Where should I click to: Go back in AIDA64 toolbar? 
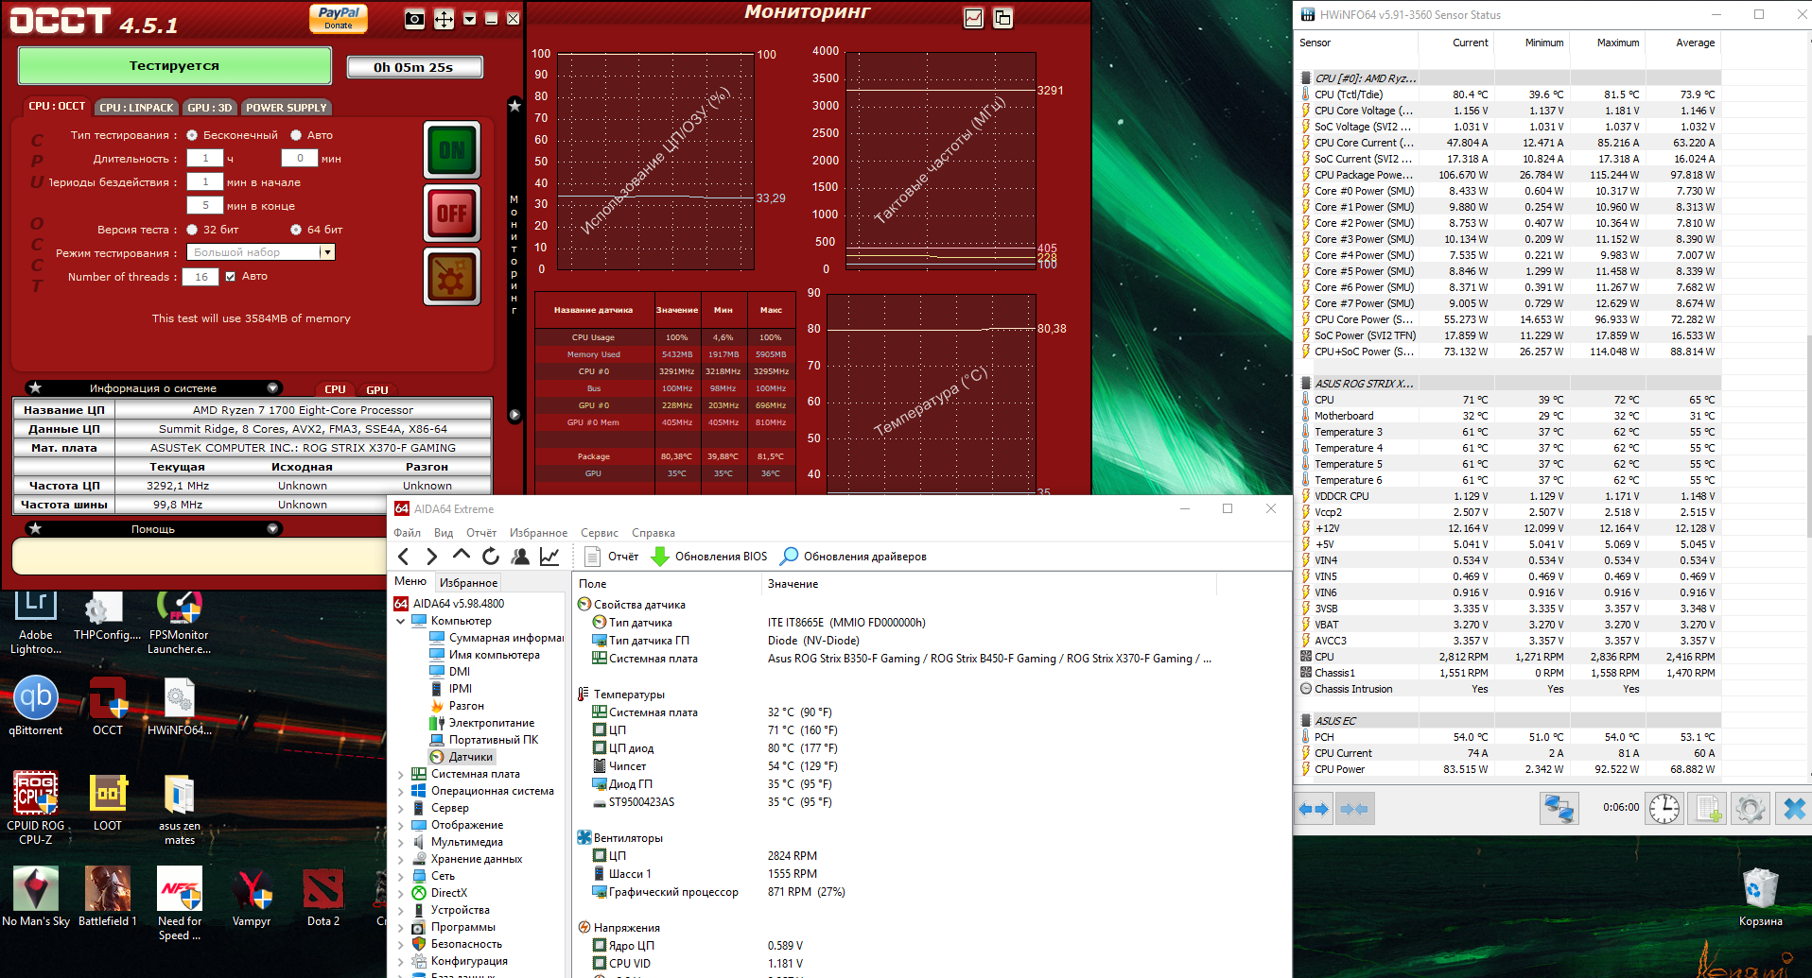404,557
